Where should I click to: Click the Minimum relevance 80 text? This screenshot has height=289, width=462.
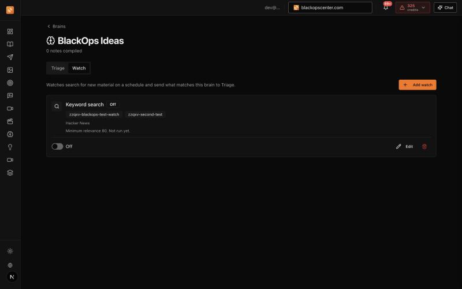86,131
